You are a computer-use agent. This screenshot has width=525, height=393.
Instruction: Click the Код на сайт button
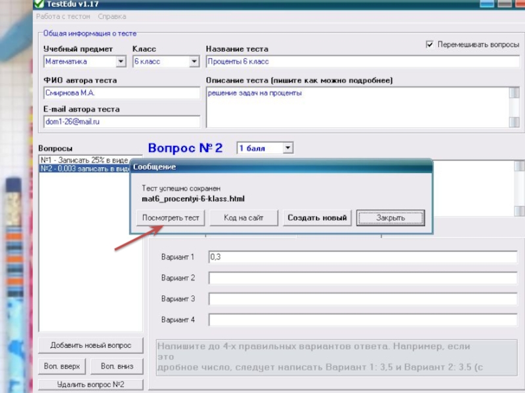pyautogui.click(x=243, y=218)
